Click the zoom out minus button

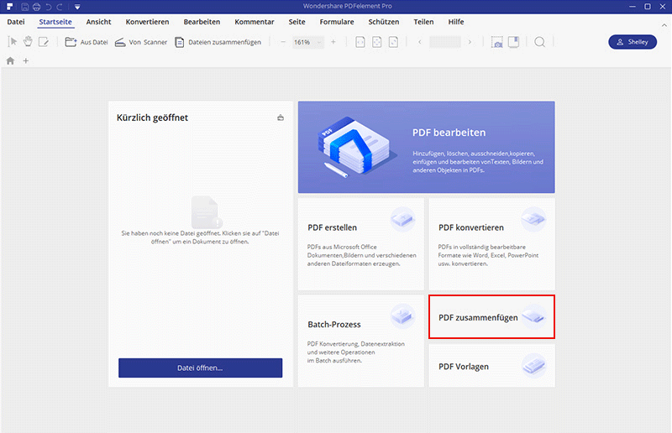click(283, 42)
